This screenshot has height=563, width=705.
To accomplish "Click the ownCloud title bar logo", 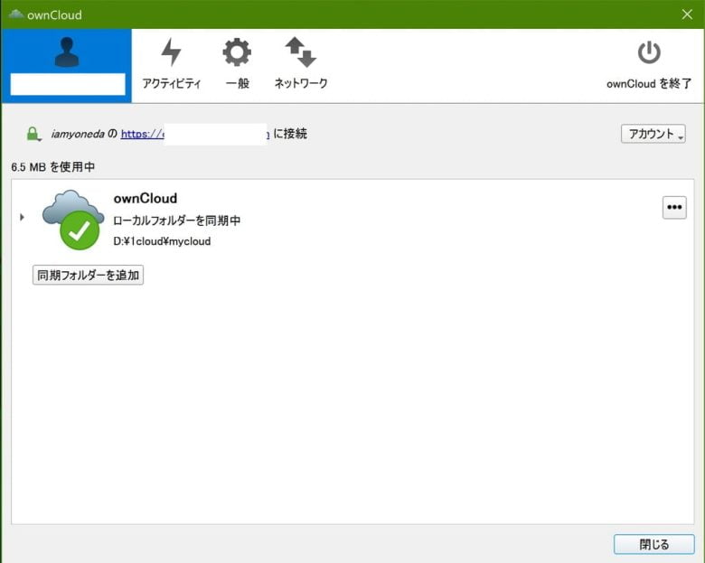I will [x=16, y=14].
